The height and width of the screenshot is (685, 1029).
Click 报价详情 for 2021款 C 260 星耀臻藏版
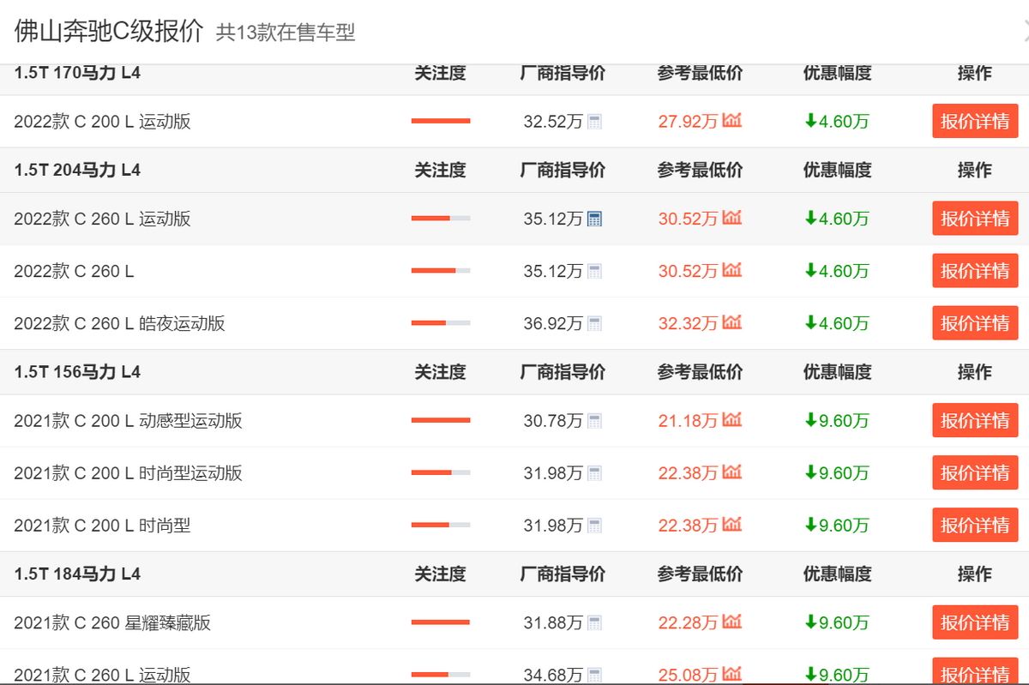coord(975,623)
